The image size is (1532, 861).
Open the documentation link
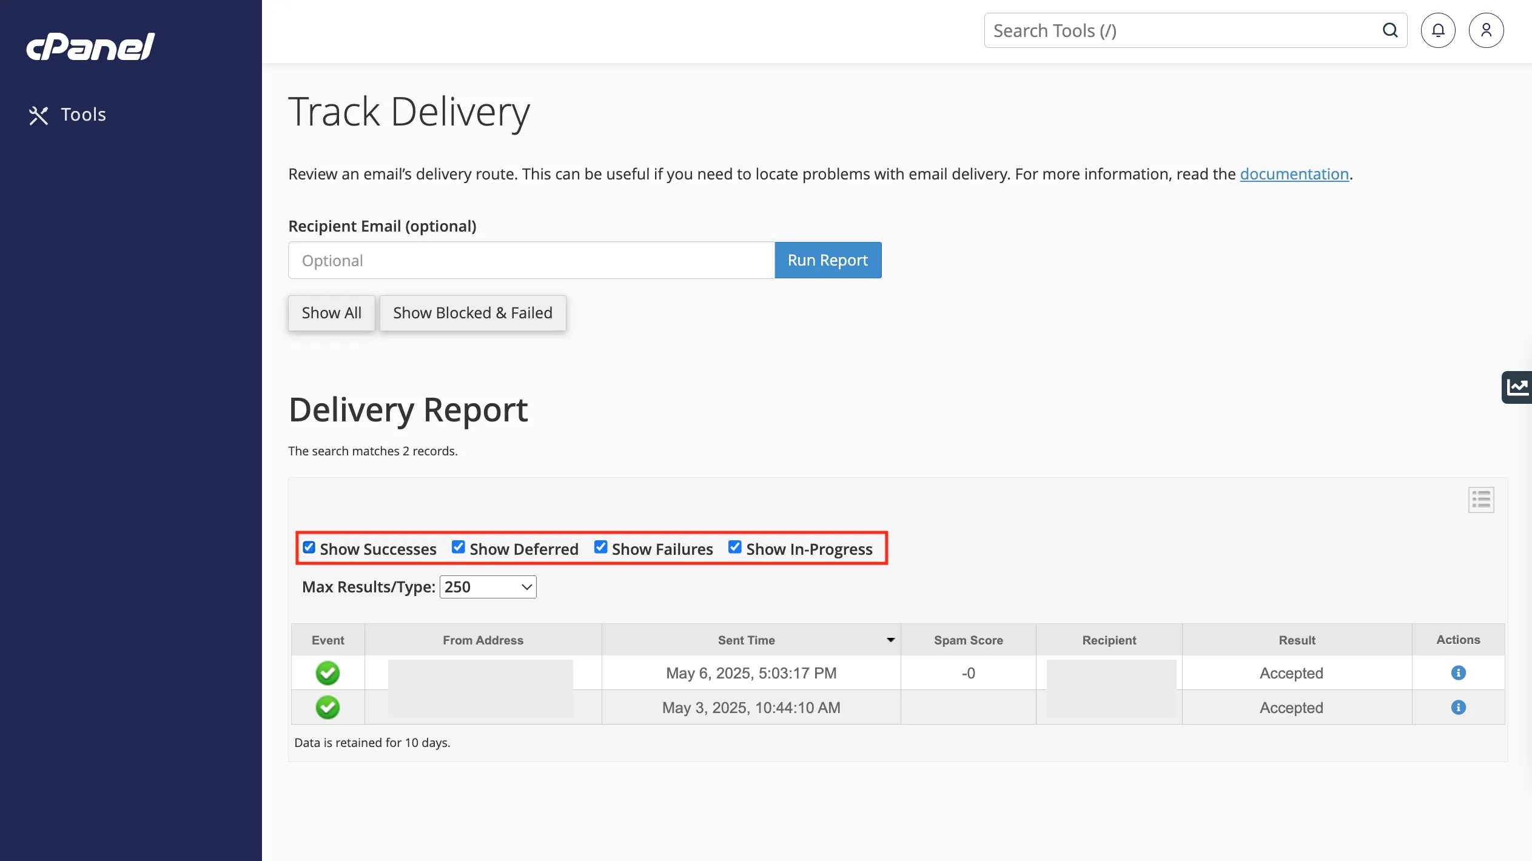(x=1294, y=174)
